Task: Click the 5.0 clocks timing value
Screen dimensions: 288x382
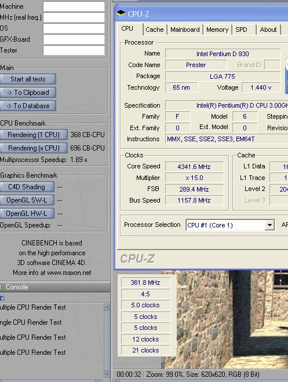Action: (145, 305)
